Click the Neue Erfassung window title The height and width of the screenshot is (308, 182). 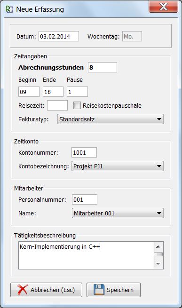pos(40,9)
